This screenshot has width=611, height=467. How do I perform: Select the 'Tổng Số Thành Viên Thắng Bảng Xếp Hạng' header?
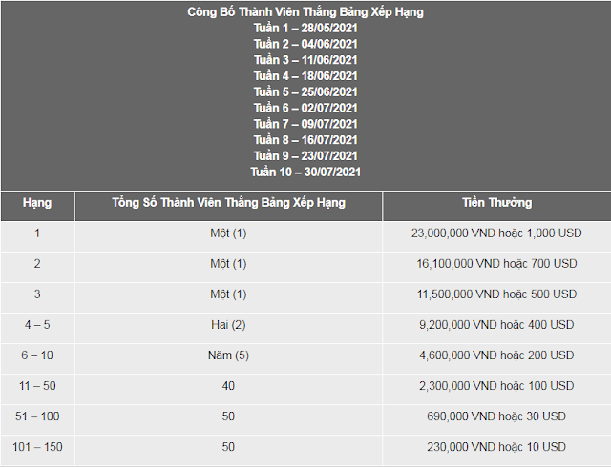tap(229, 203)
